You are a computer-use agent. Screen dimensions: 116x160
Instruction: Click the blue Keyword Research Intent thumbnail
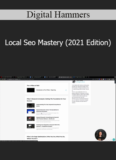(x=31, y=111)
